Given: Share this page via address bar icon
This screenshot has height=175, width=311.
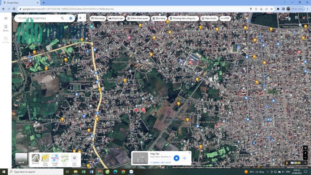Looking at the screenshot, I should (x=267, y=9).
